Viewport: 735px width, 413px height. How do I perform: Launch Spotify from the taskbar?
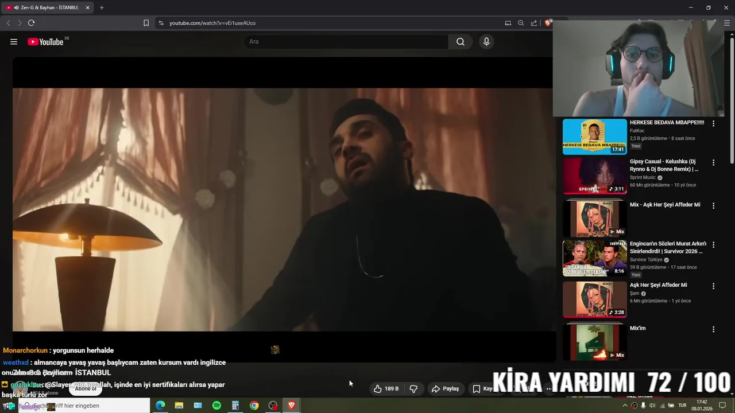click(216, 406)
